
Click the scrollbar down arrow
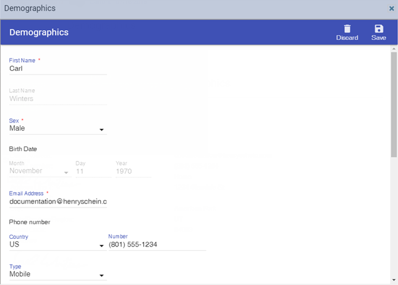point(394,280)
